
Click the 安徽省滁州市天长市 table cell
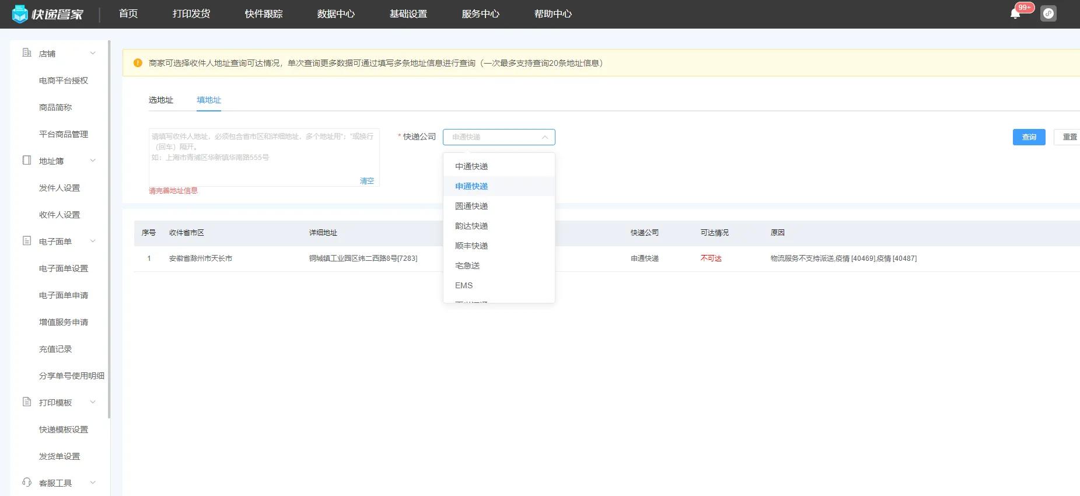tap(201, 259)
